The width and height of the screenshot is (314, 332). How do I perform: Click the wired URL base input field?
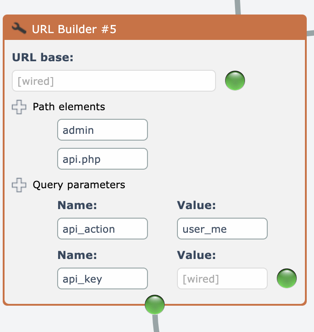[113, 81]
